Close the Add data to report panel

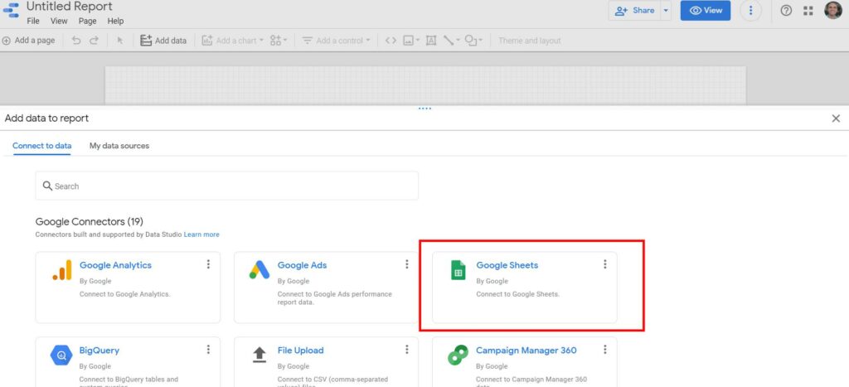point(836,119)
